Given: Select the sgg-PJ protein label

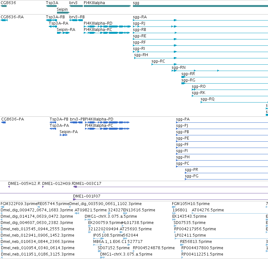Looking at the screenshot, I should (182, 126).
